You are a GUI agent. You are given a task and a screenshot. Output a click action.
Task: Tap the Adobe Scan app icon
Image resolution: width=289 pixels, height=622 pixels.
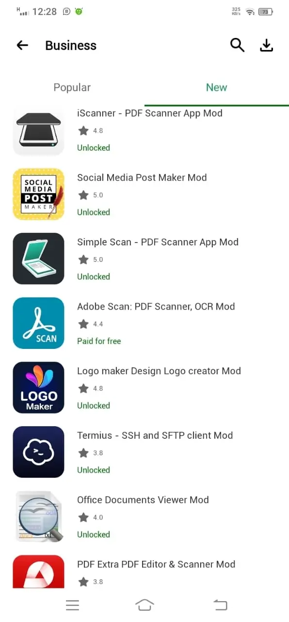click(x=38, y=323)
